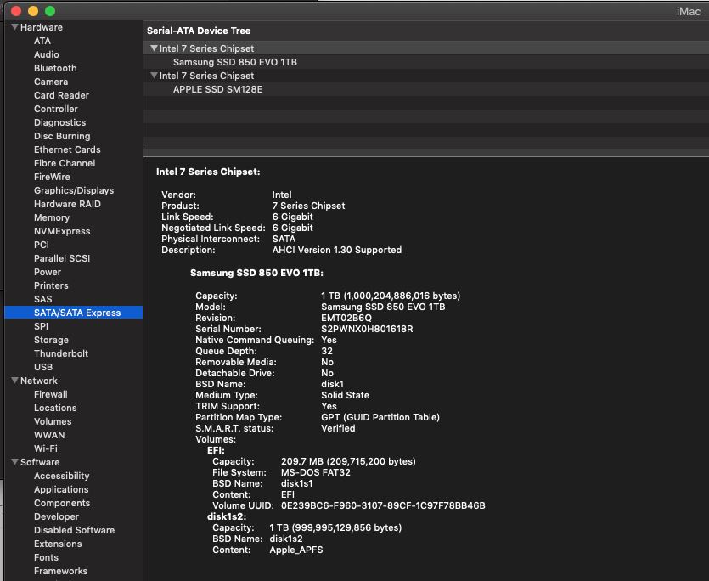The image size is (709, 581).
Task: Select Volumes under Network
Action: [53, 420]
